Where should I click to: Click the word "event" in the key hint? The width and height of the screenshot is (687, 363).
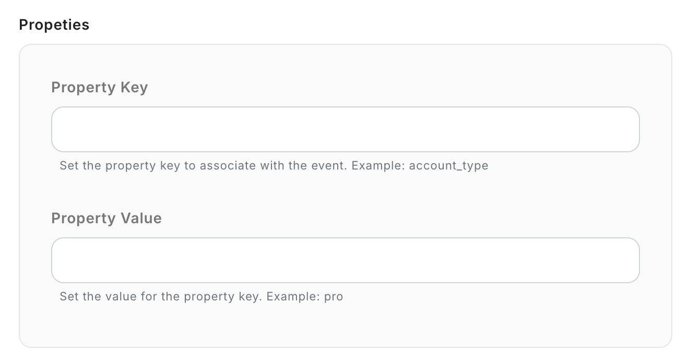pos(330,166)
